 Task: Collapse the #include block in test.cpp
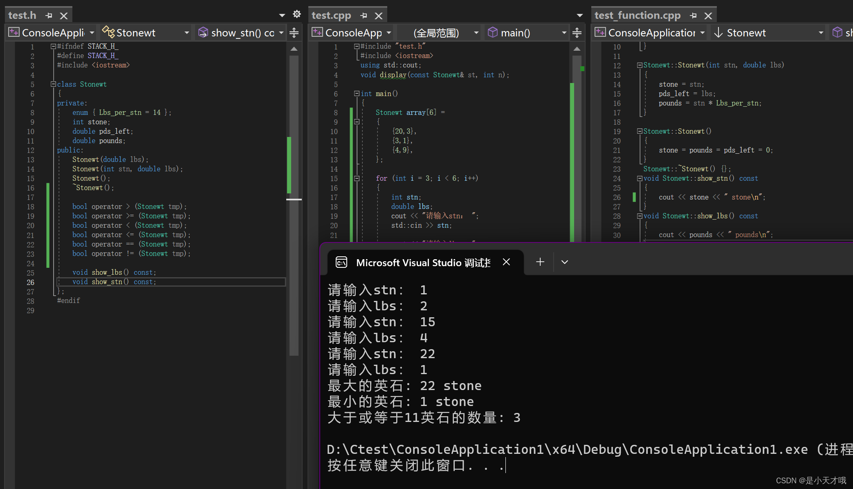357,47
